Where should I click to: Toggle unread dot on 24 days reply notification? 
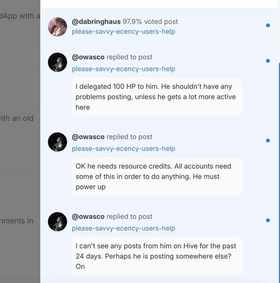pyautogui.click(x=268, y=220)
